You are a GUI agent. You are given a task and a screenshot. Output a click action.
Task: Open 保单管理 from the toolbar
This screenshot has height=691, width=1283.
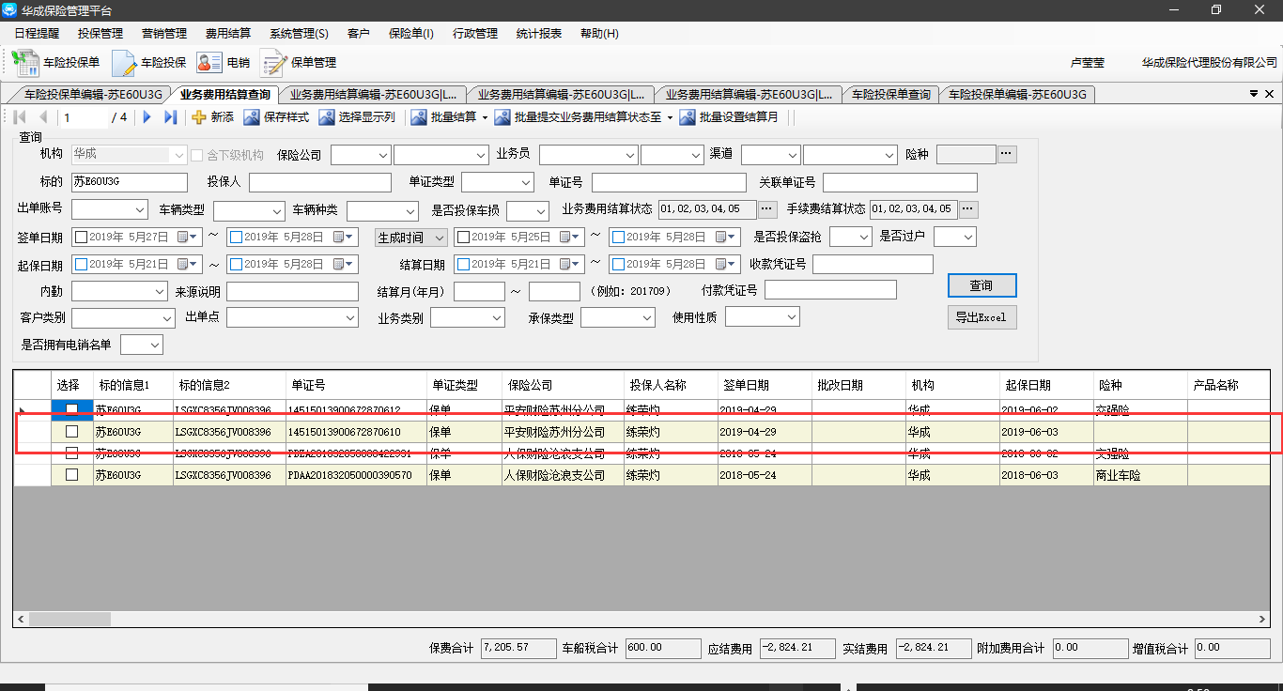[273, 63]
